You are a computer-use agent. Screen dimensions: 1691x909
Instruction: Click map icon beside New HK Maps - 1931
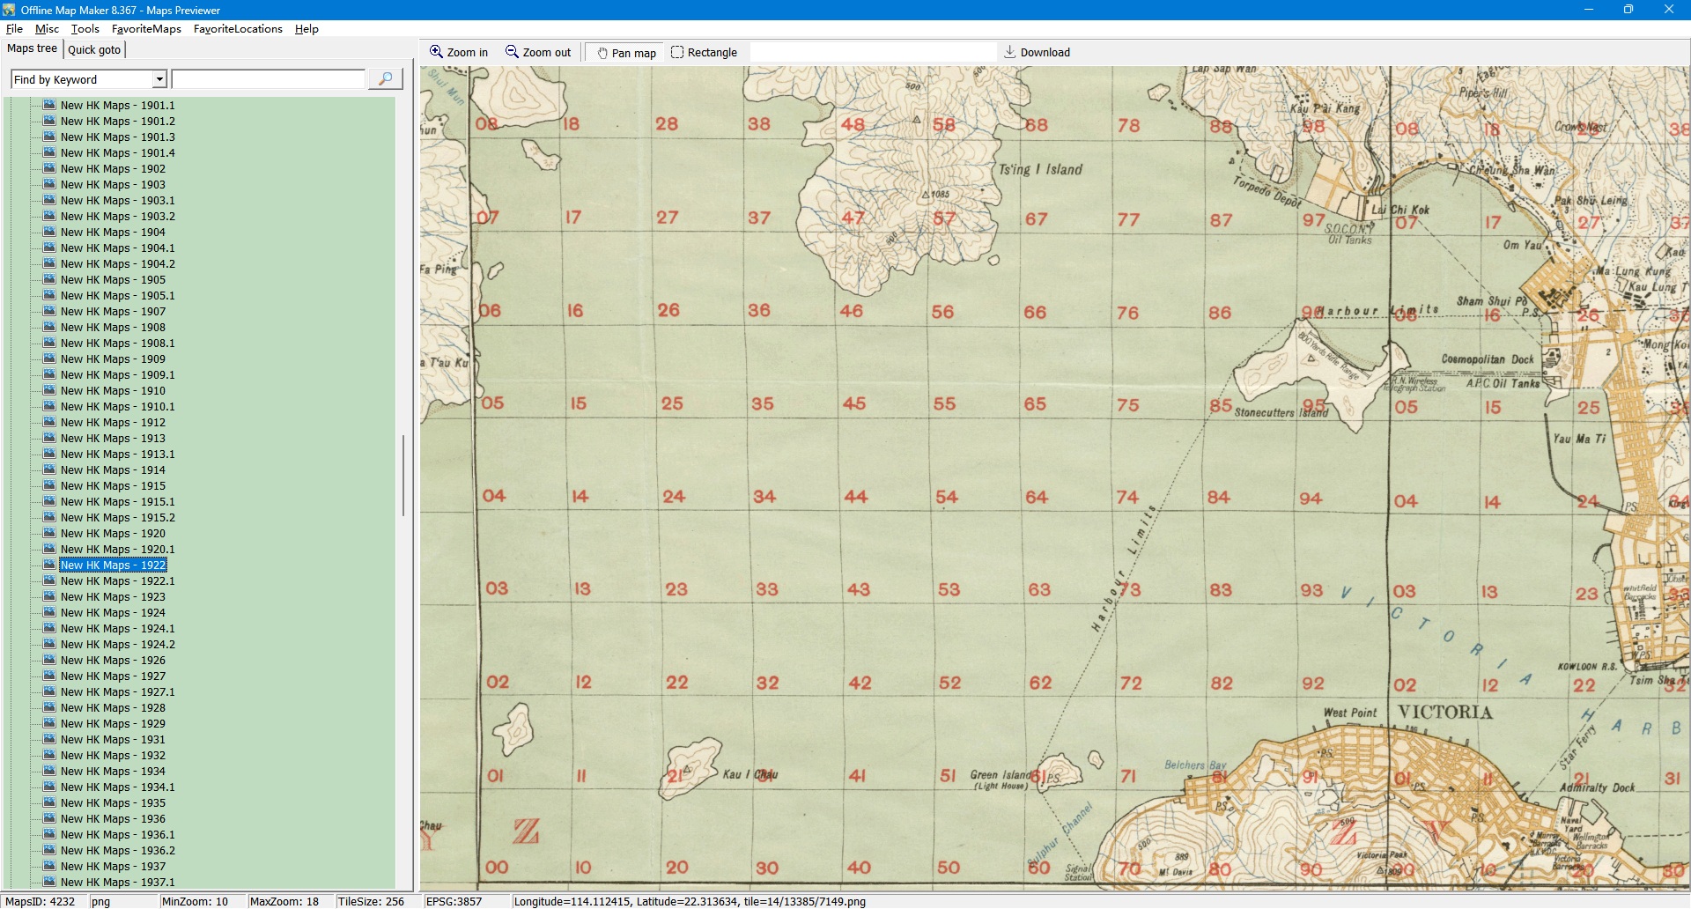(49, 739)
